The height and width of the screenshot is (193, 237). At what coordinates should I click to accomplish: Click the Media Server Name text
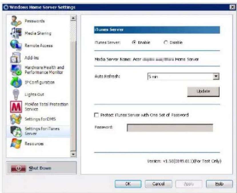(147, 59)
